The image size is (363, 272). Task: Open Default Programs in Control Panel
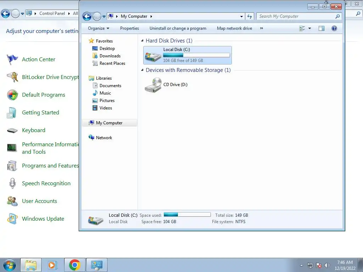(44, 95)
